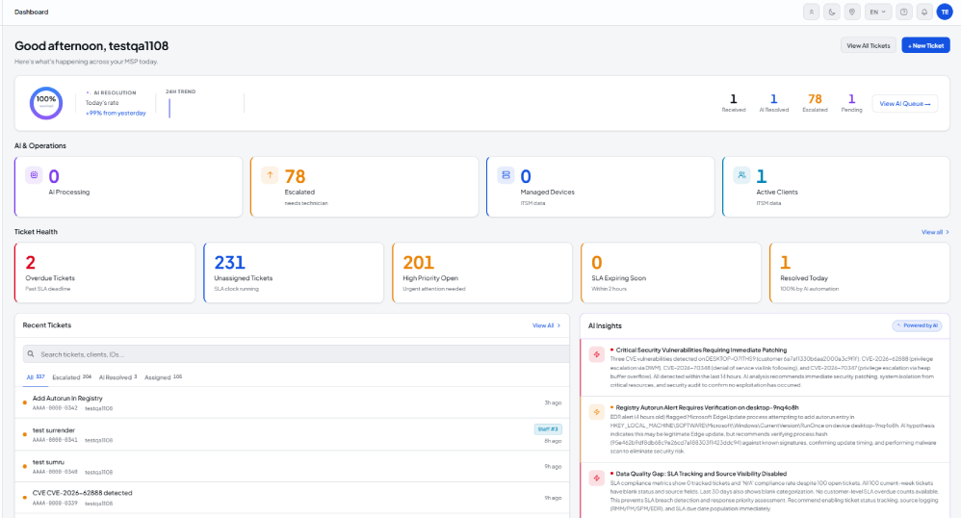Switch to the Assigned 105 tab
The image size is (961, 518).
click(x=163, y=377)
